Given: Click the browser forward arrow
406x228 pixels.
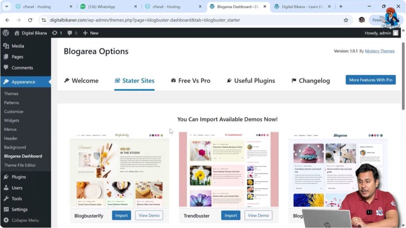Looking at the screenshot, I should point(19,20).
